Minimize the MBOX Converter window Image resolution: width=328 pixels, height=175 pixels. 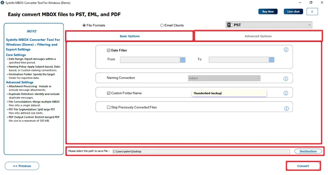300,2
